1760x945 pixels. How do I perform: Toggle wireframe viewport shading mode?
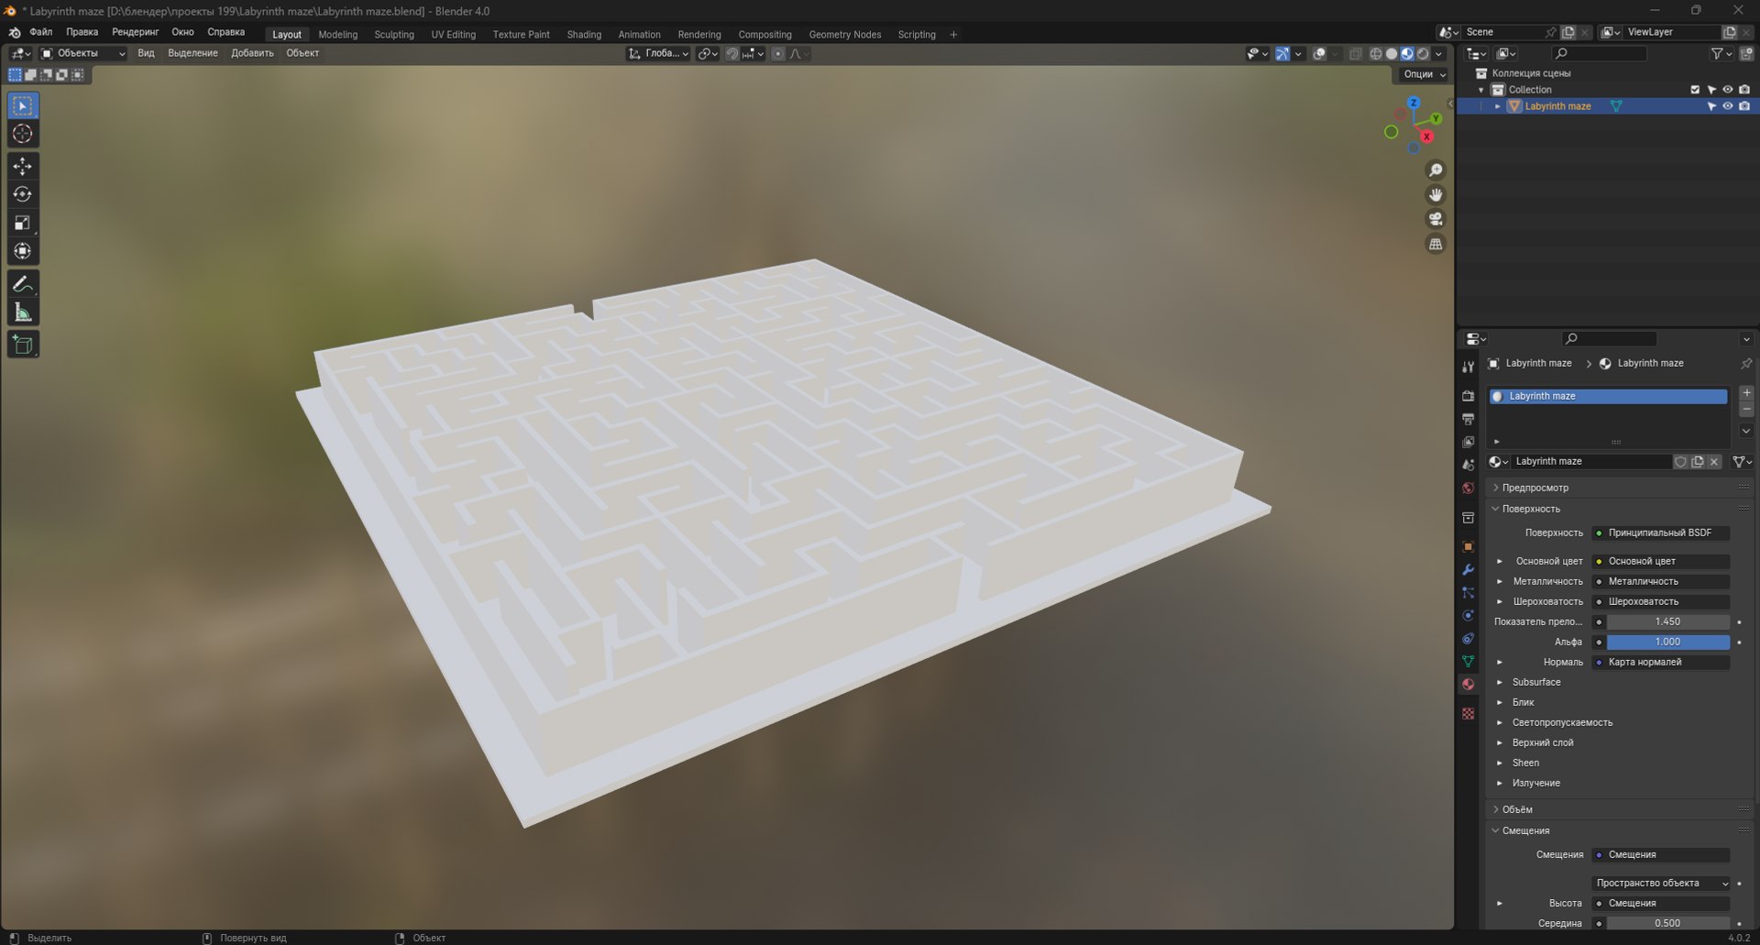(x=1376, y=54)
